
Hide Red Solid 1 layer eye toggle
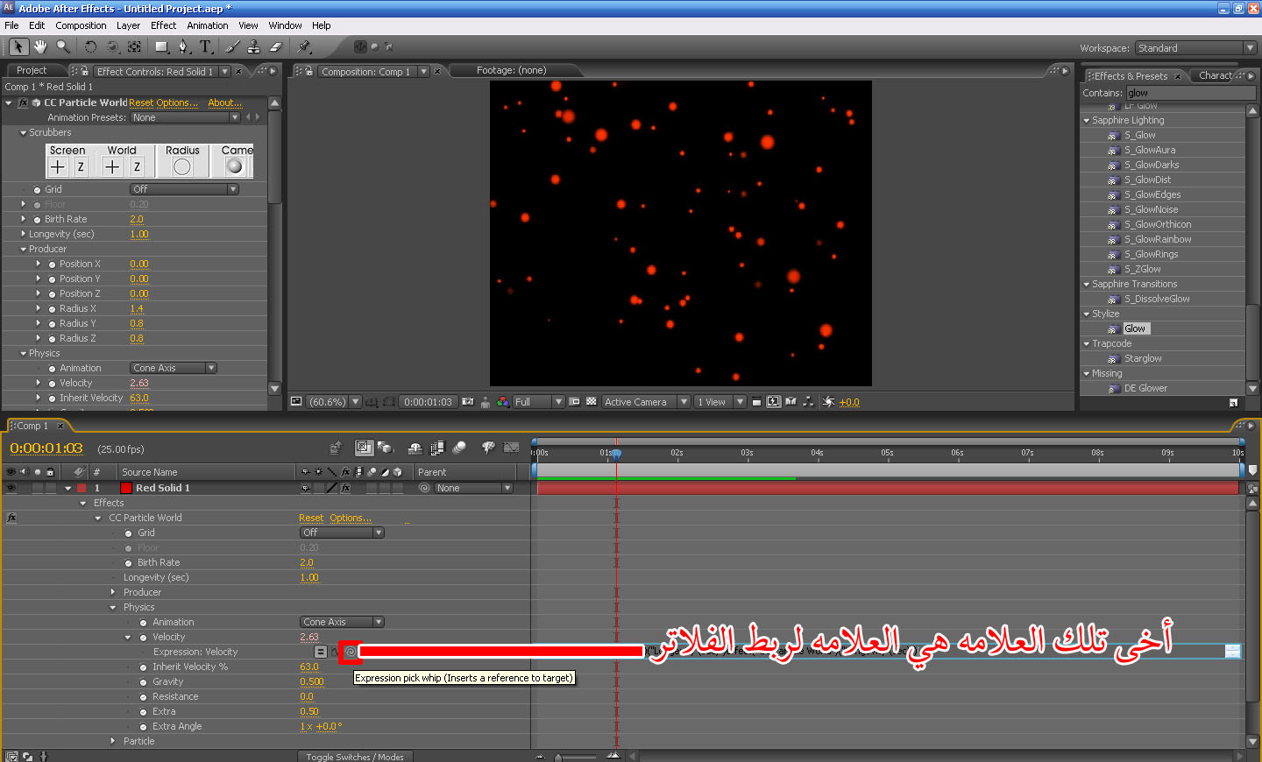[x=11, y=488]
